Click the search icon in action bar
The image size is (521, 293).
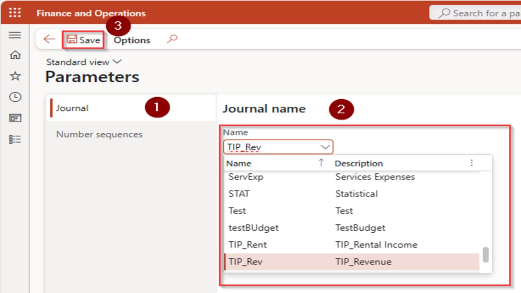pos(172,39)
